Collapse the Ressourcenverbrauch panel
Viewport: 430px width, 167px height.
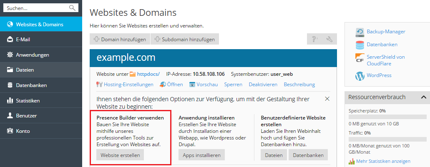pos(423,97)
